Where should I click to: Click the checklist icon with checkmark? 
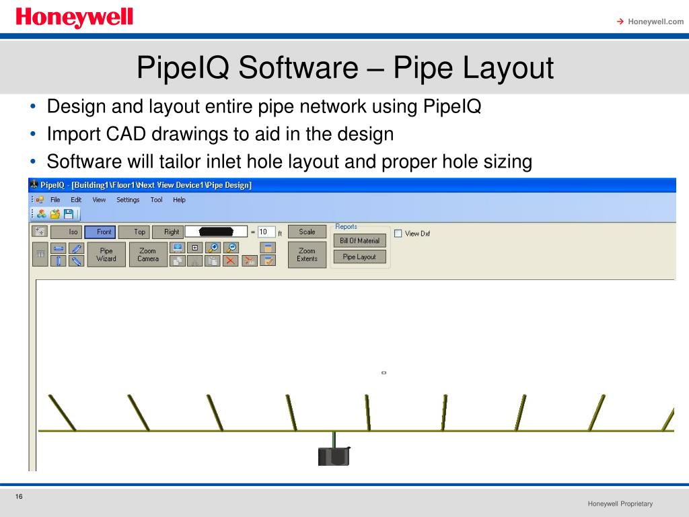(x=268, y=261)
